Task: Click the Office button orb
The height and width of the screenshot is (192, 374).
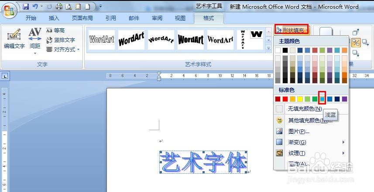Action: pyautogui.click(x=9, y=11)
